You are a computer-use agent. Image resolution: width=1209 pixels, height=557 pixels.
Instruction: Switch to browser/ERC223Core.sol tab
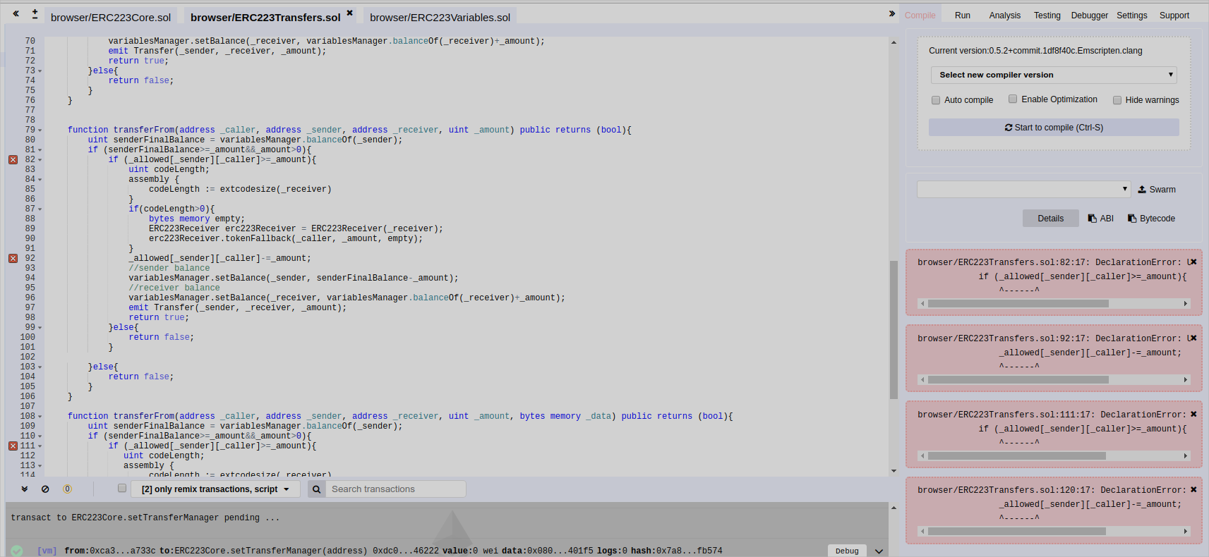pyautogui.click(x=111, y=17)
